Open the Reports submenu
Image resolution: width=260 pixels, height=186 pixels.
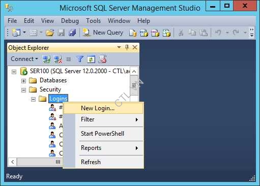point(103,148)
